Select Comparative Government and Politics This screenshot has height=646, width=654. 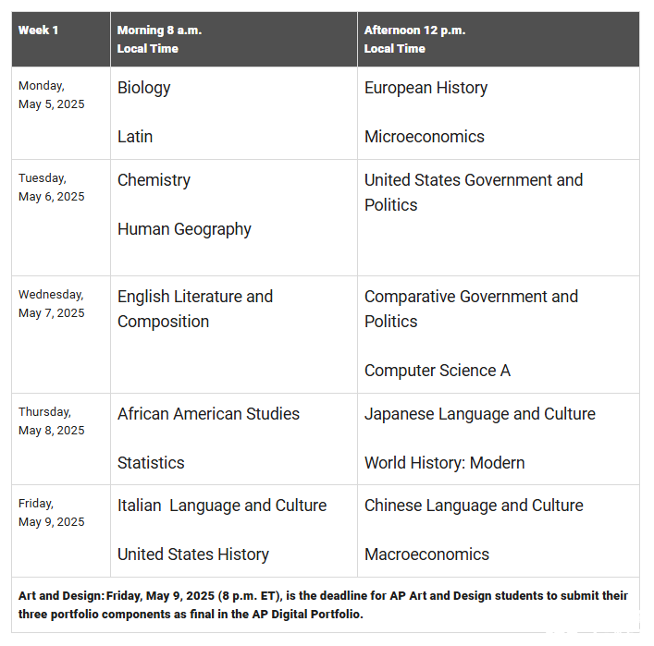pos(471,309)
